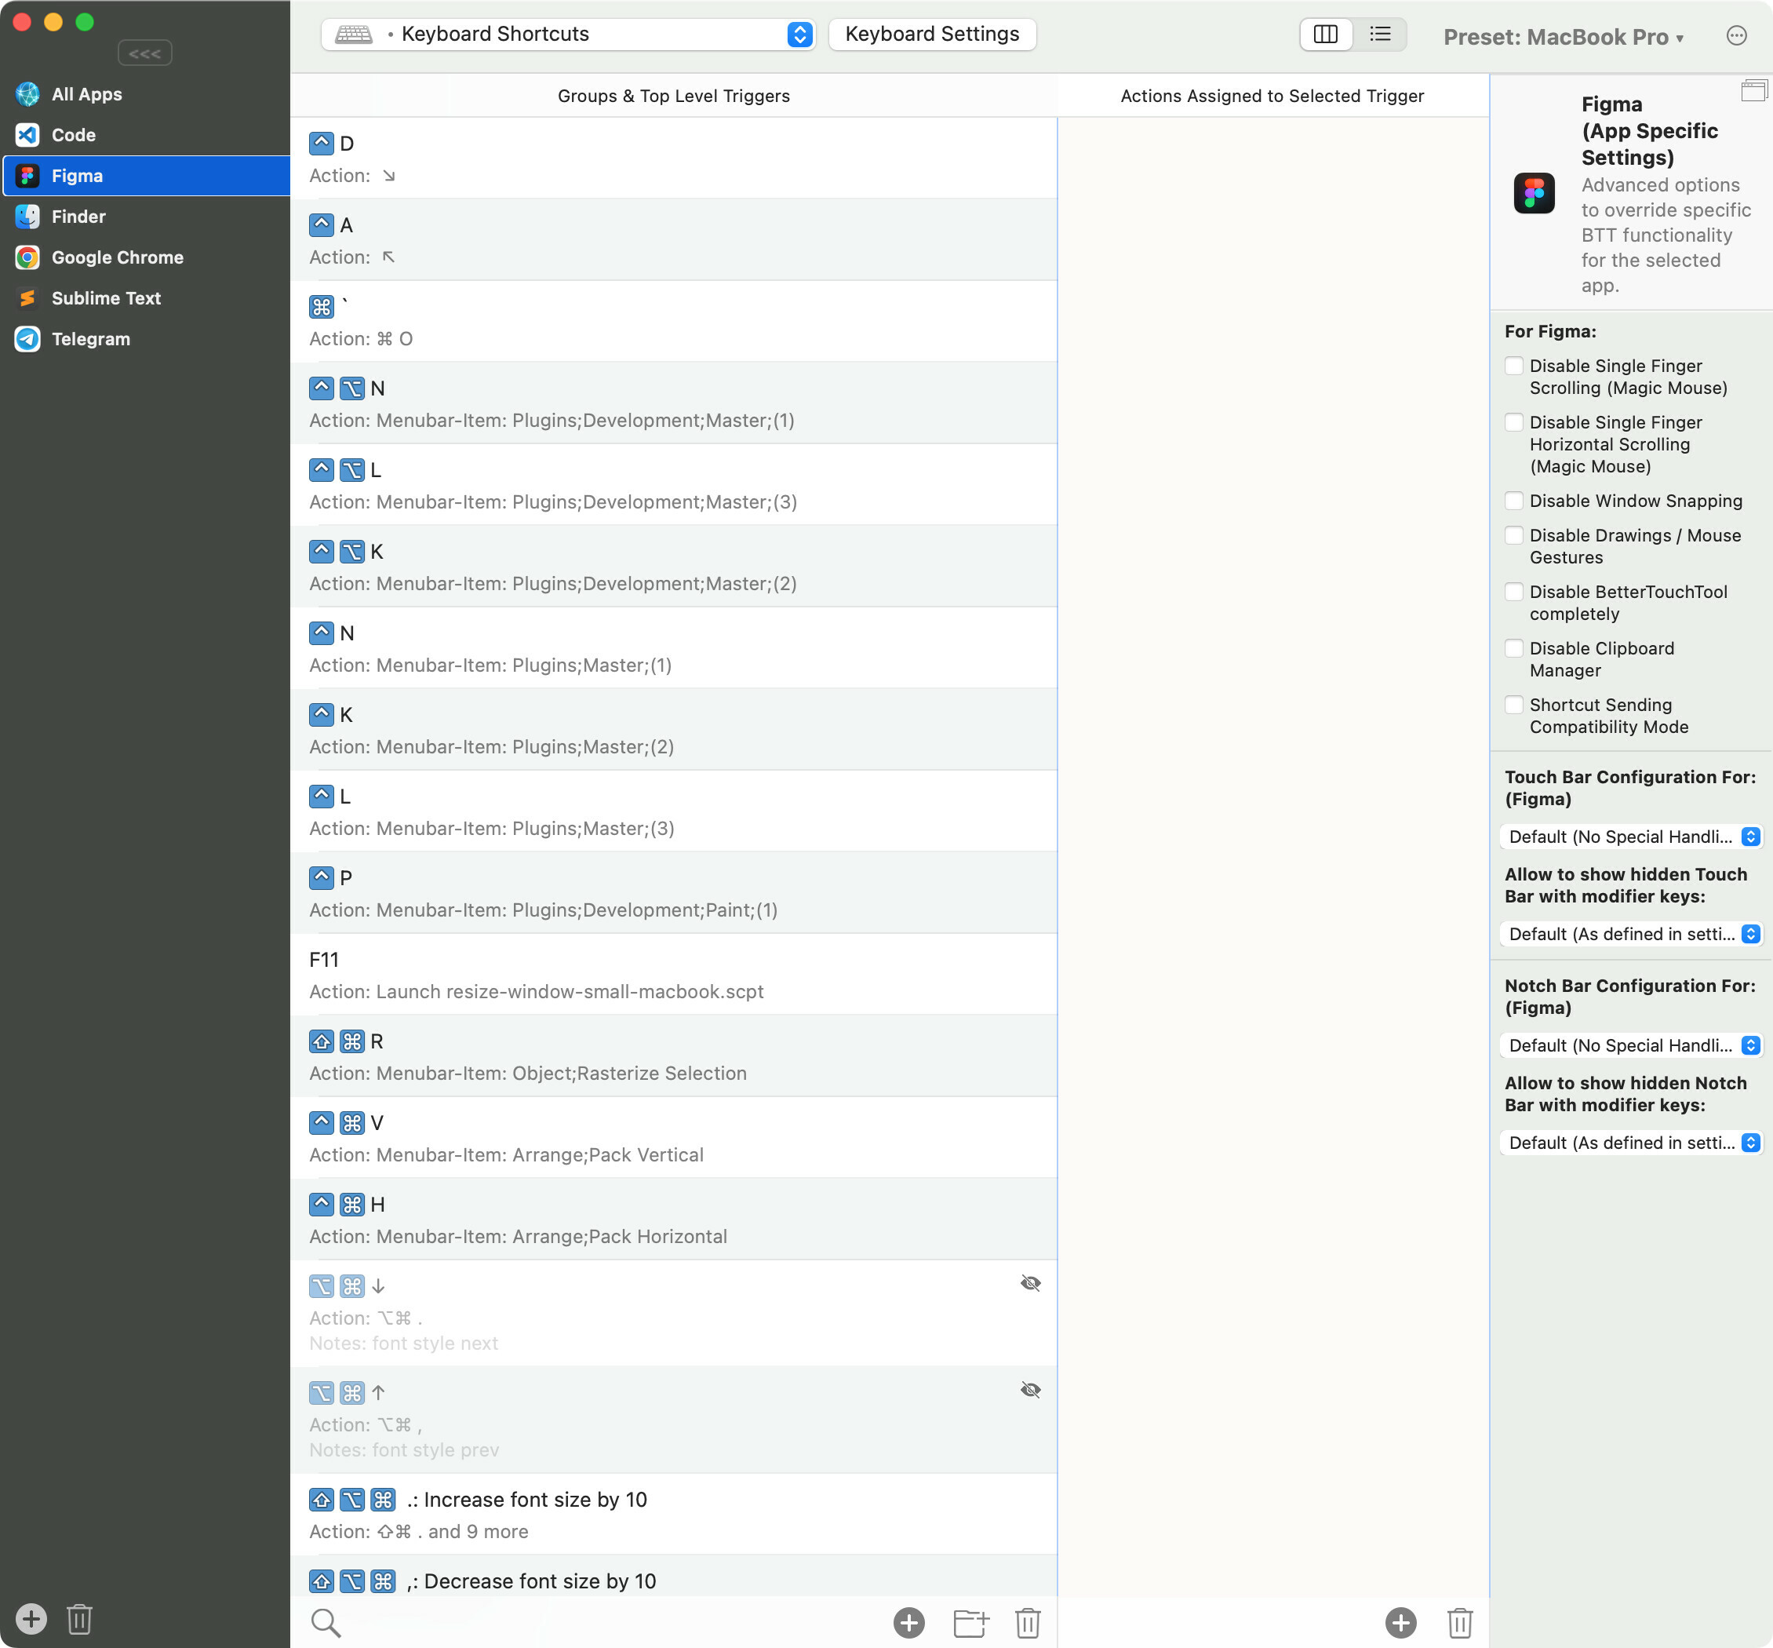Open Notch Bar Configuration dropdown
1773x1648 pixels.
point(1631,1045)
